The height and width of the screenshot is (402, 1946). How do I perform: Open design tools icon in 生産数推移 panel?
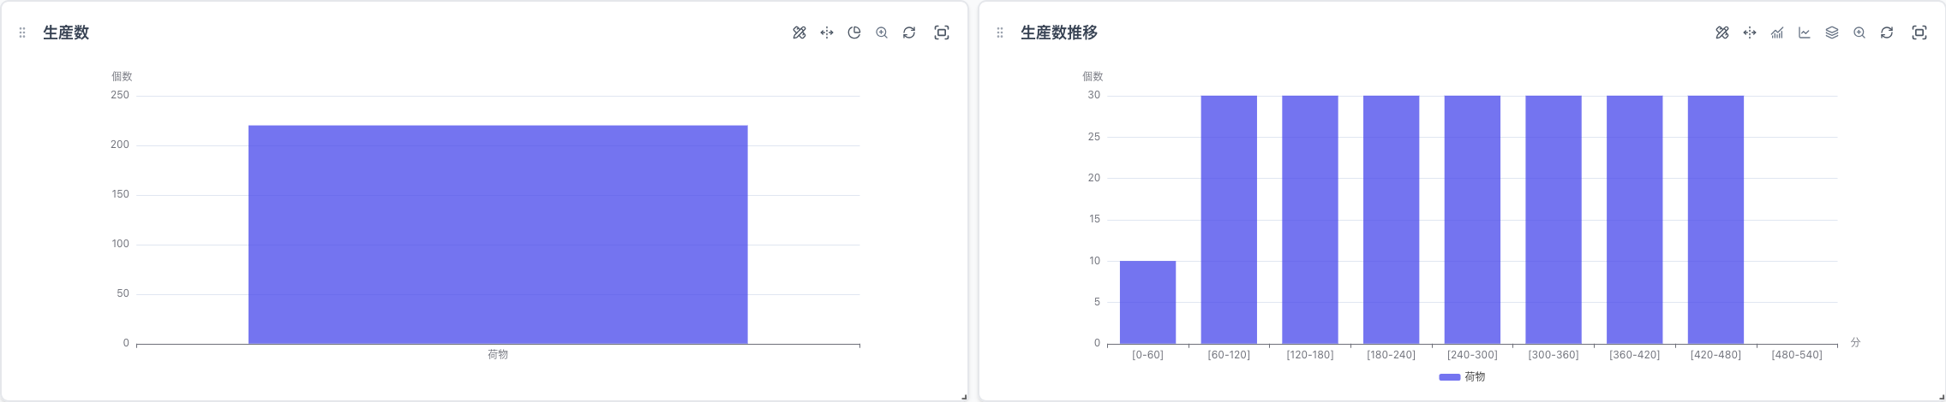tap(1721, 33)
